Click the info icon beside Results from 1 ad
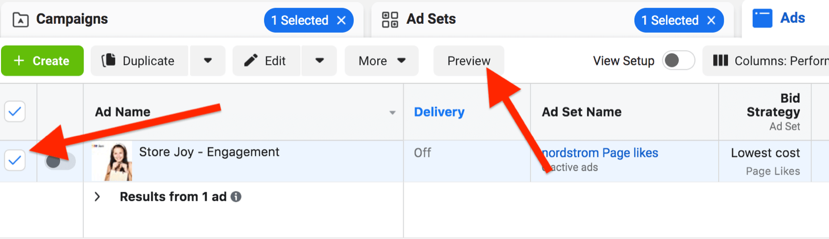This screenshot has width=829, height=239. [x=236, y=197]
